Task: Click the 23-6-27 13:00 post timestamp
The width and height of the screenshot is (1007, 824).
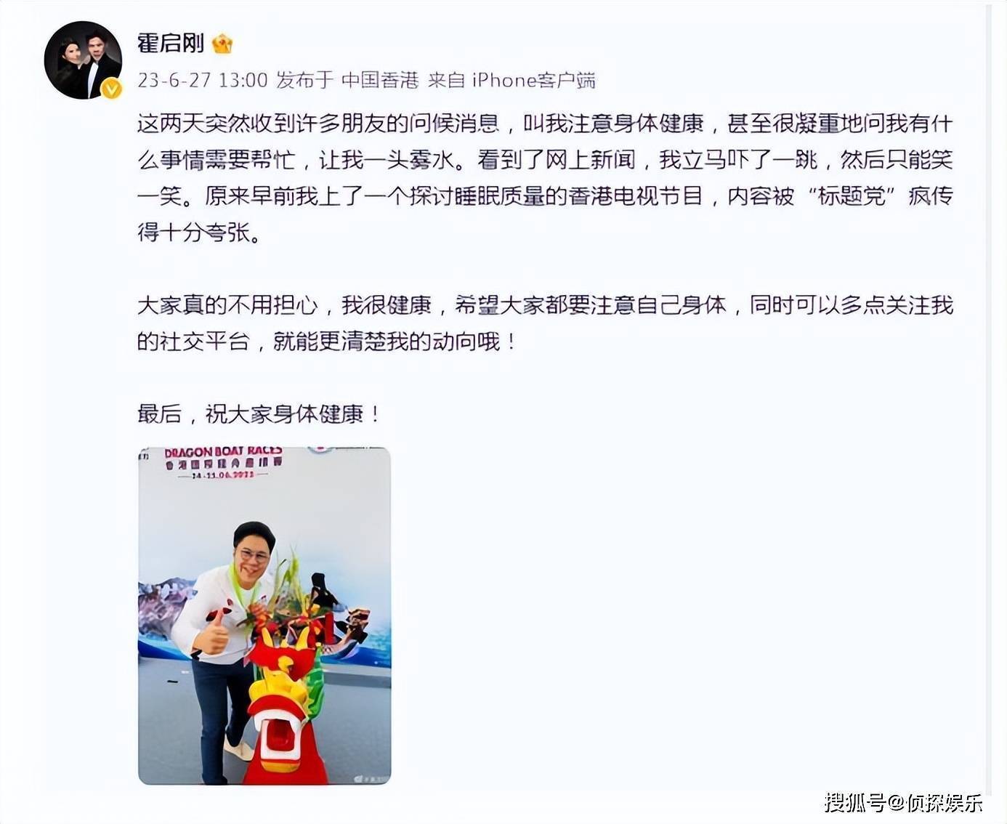Action: point(203,80)
